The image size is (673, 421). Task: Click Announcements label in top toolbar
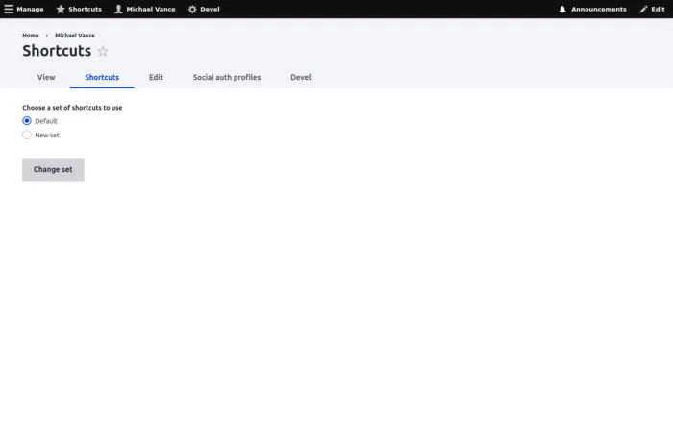(598, 9)
